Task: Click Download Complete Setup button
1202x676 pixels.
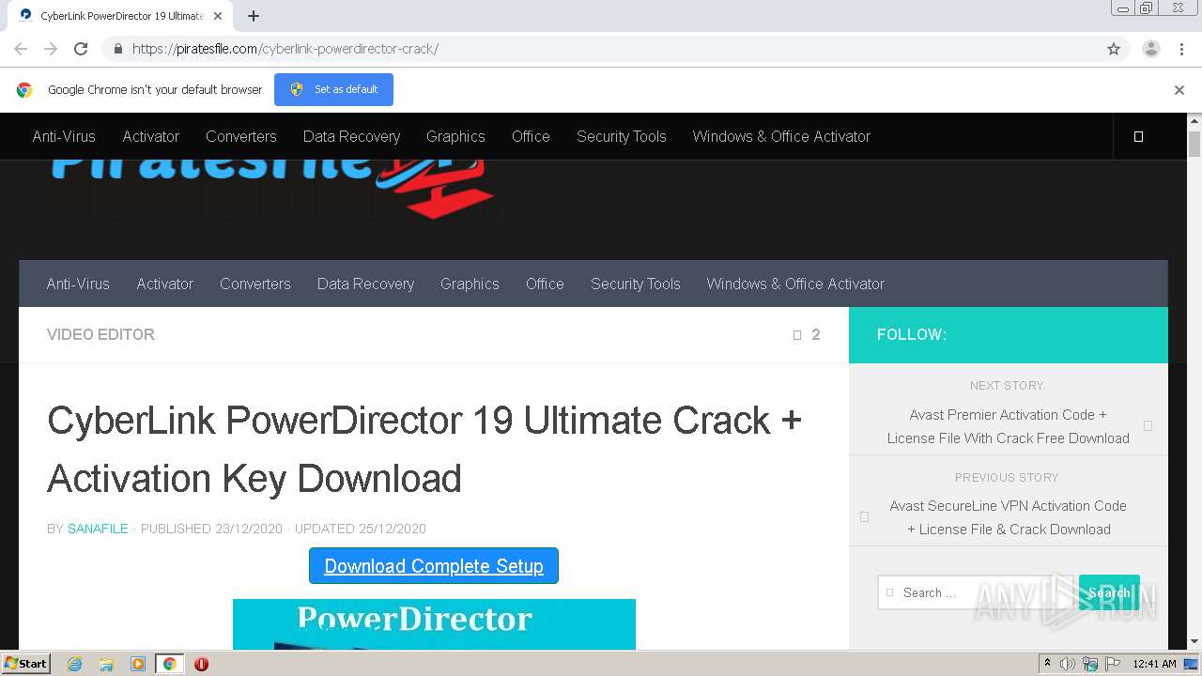Action: coord(434,566)
